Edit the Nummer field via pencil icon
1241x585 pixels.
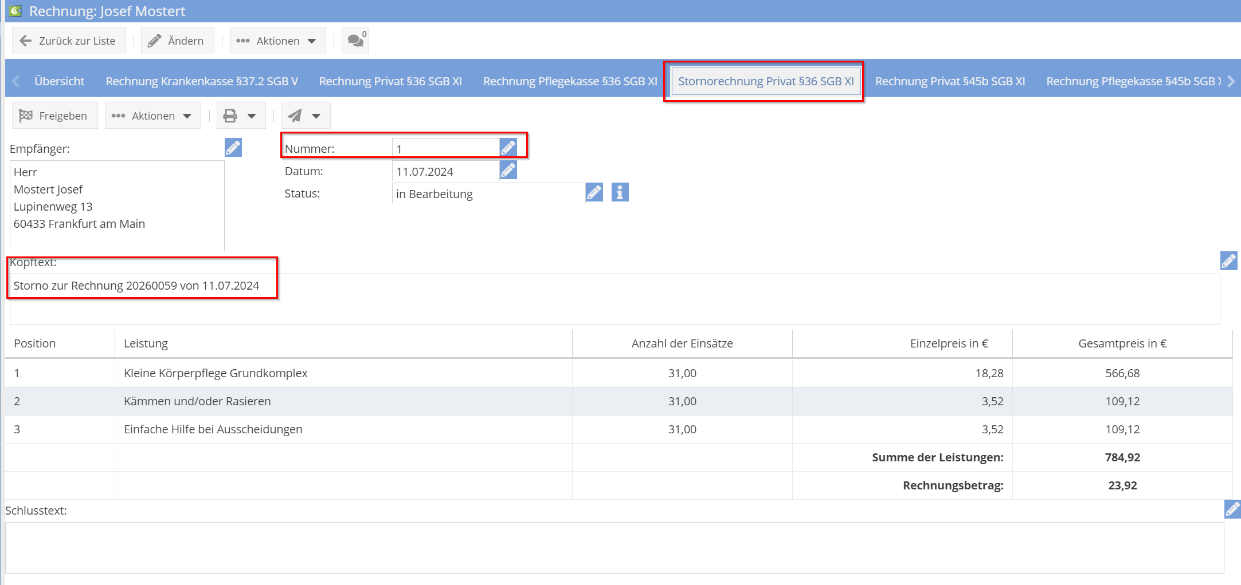pyautogui.click(x=508, y=148)
